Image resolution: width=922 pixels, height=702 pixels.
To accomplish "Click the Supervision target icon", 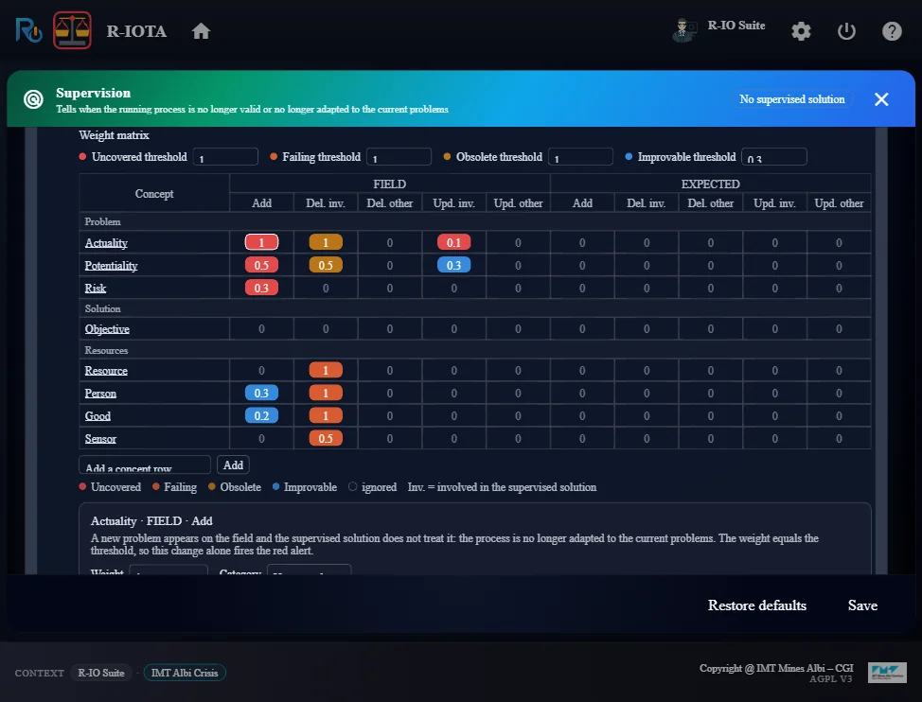I will (x=33, y=99).
